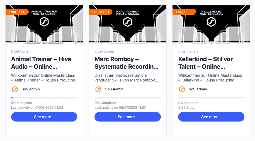
Task: Open the Marc Romboy – Systematic Recordings title
Action: 127,63
